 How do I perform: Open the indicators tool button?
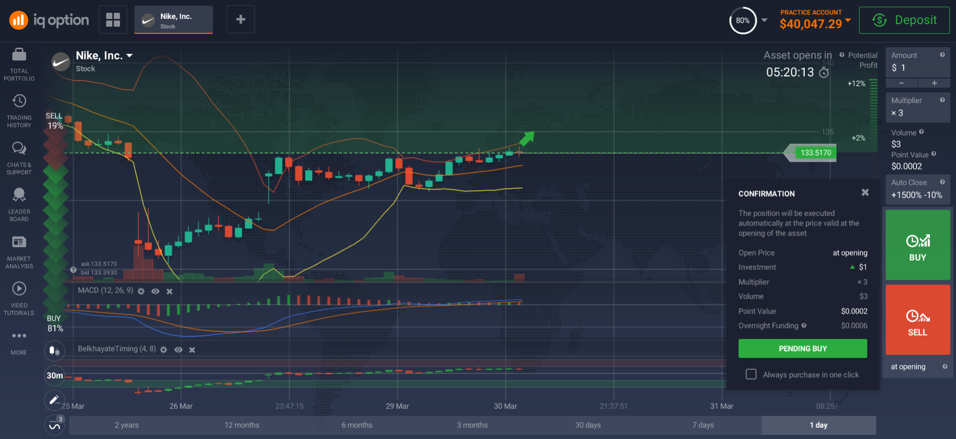click(x=54, y=425)
